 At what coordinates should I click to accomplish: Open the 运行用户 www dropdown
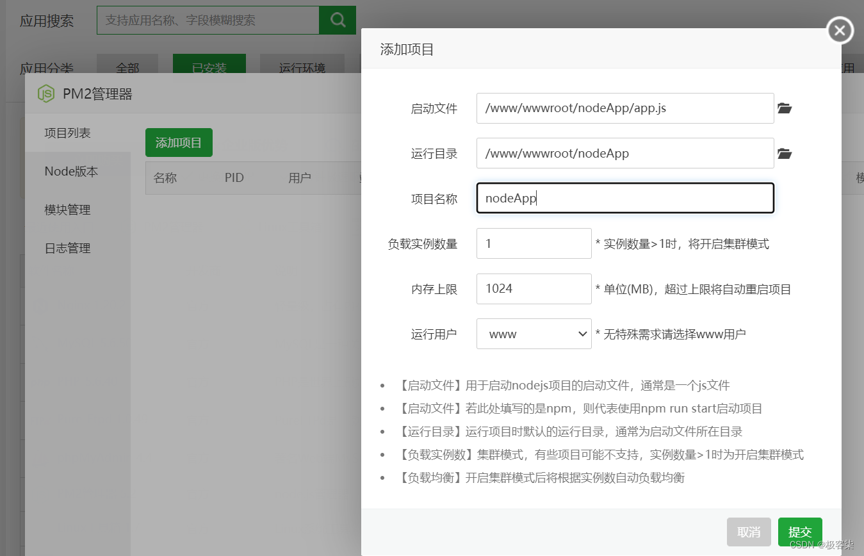point(534,334)
